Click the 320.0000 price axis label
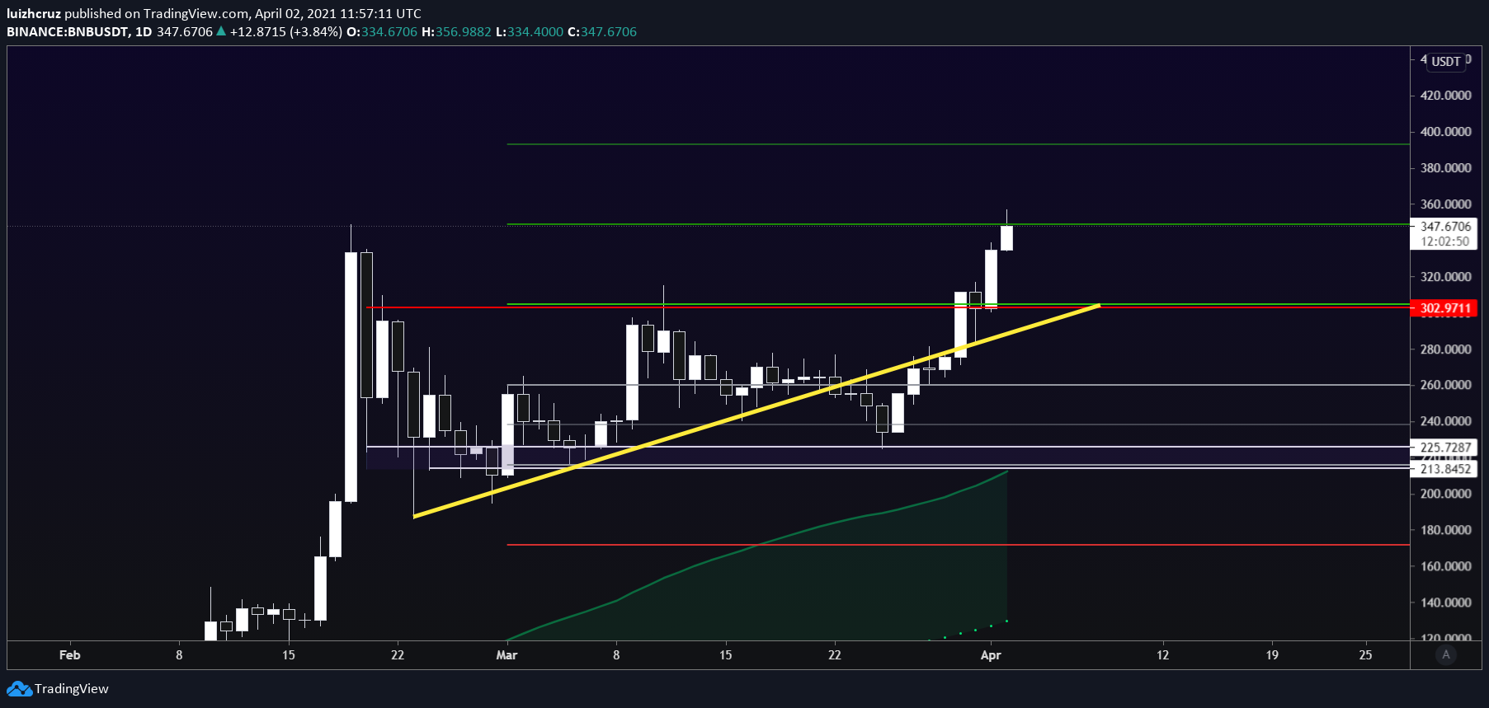 (x=1445, y=277)
